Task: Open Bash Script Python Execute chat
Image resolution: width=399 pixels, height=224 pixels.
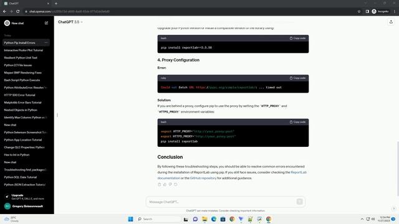Action: 22,80
